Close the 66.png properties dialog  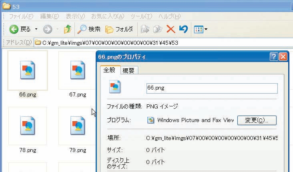283,56
